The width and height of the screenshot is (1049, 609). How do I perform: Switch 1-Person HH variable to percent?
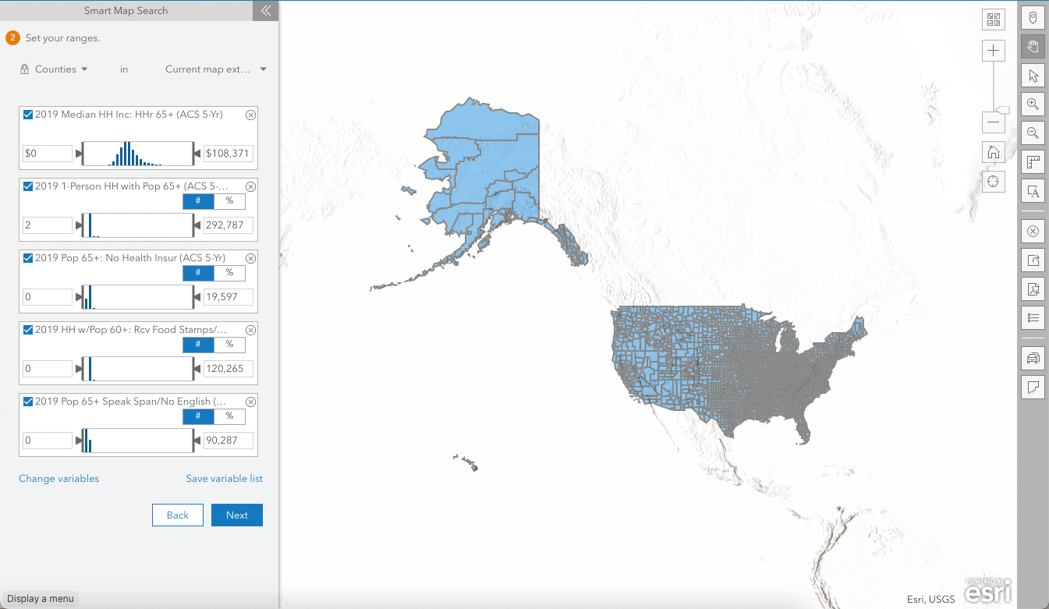tap(229, 201)
